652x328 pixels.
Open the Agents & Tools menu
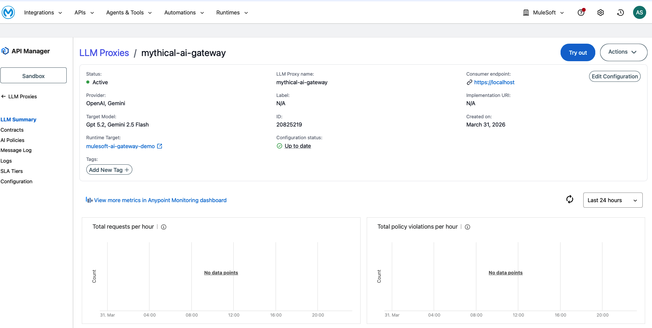[x=129, y=13]
